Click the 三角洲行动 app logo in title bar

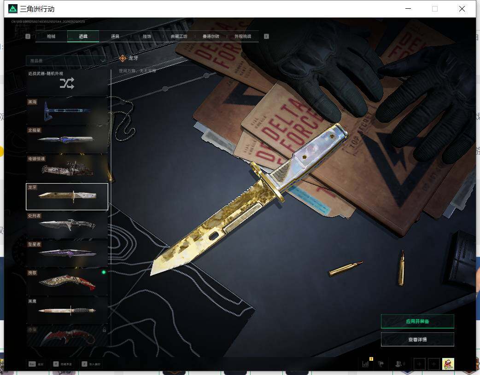point(13,9)
